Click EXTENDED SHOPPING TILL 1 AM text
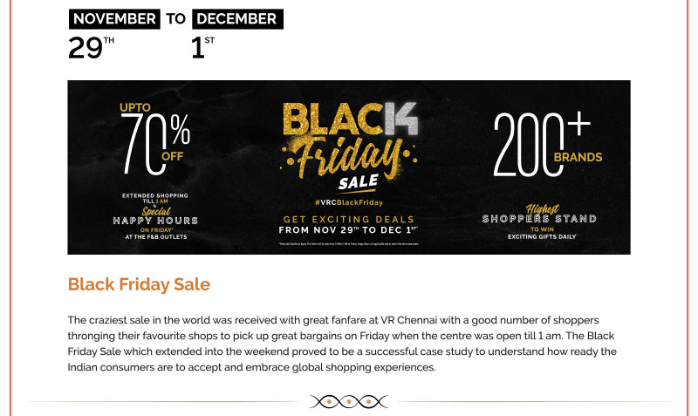Image resolution: width=698 pixels, height=416 pixels. [x=155, y=198]
